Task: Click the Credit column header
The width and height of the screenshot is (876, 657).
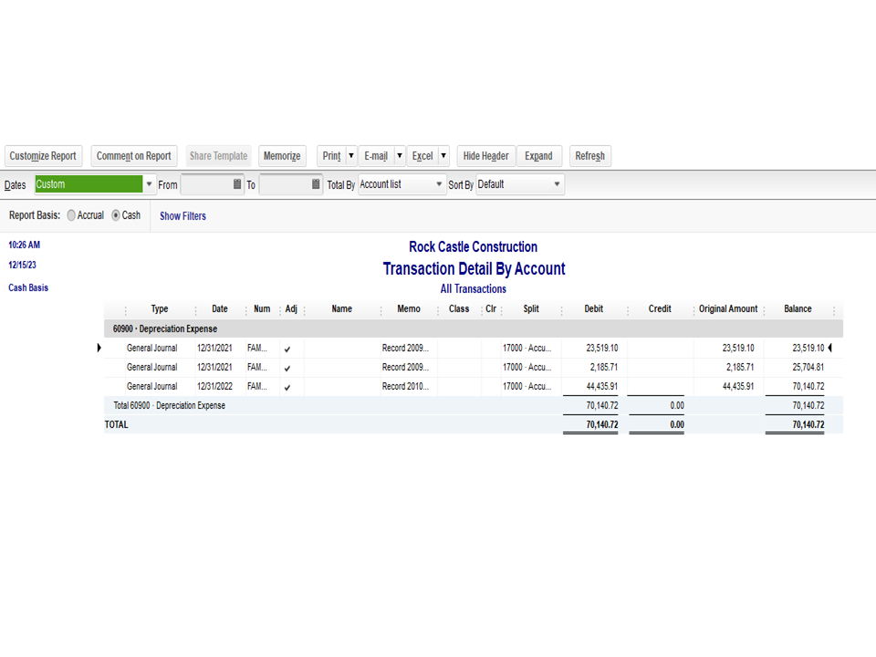Action: pos(659,309)
